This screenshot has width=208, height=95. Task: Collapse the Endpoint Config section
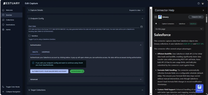142,19
